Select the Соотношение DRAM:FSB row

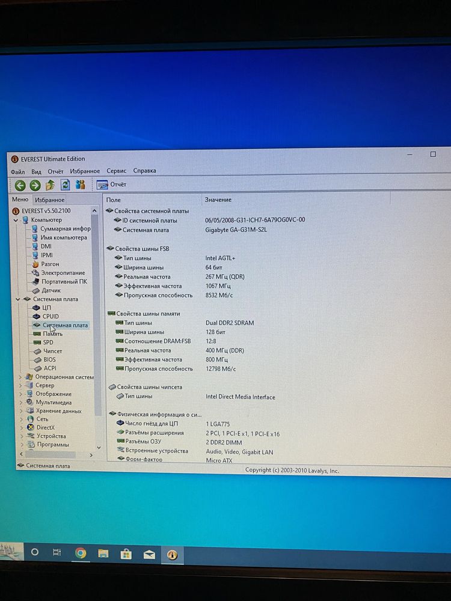[166, 341]
